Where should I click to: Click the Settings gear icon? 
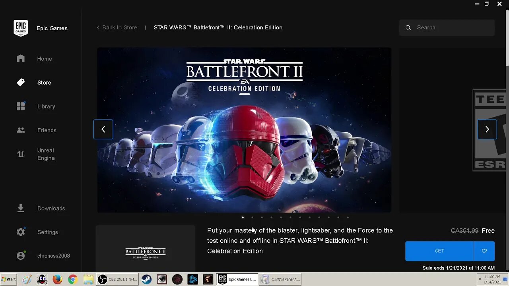click(21, 232)
